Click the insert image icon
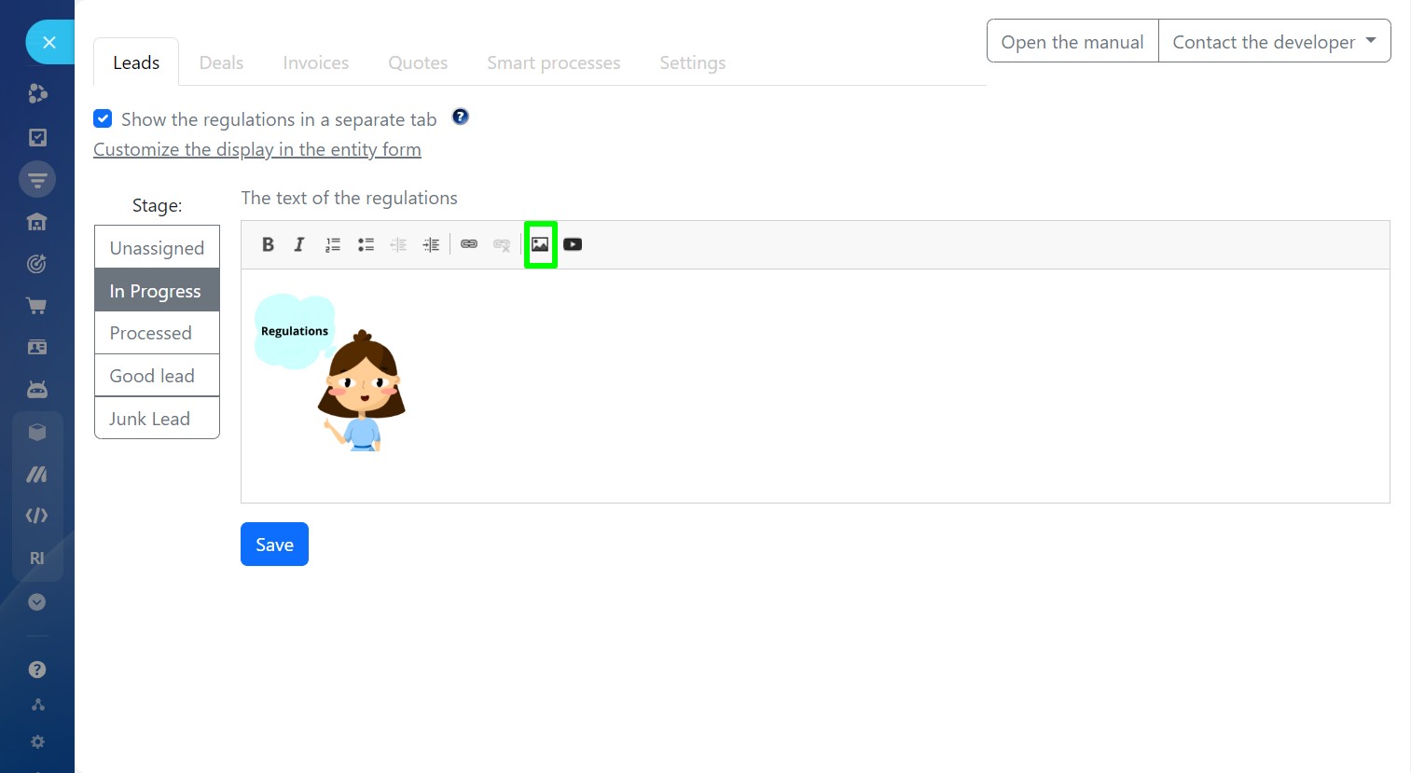 (x=540, y=244)
